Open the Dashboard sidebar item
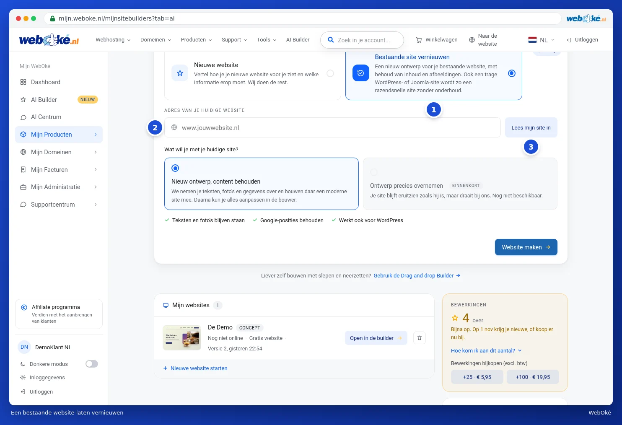The image size is (622, 425). point(59,82)
